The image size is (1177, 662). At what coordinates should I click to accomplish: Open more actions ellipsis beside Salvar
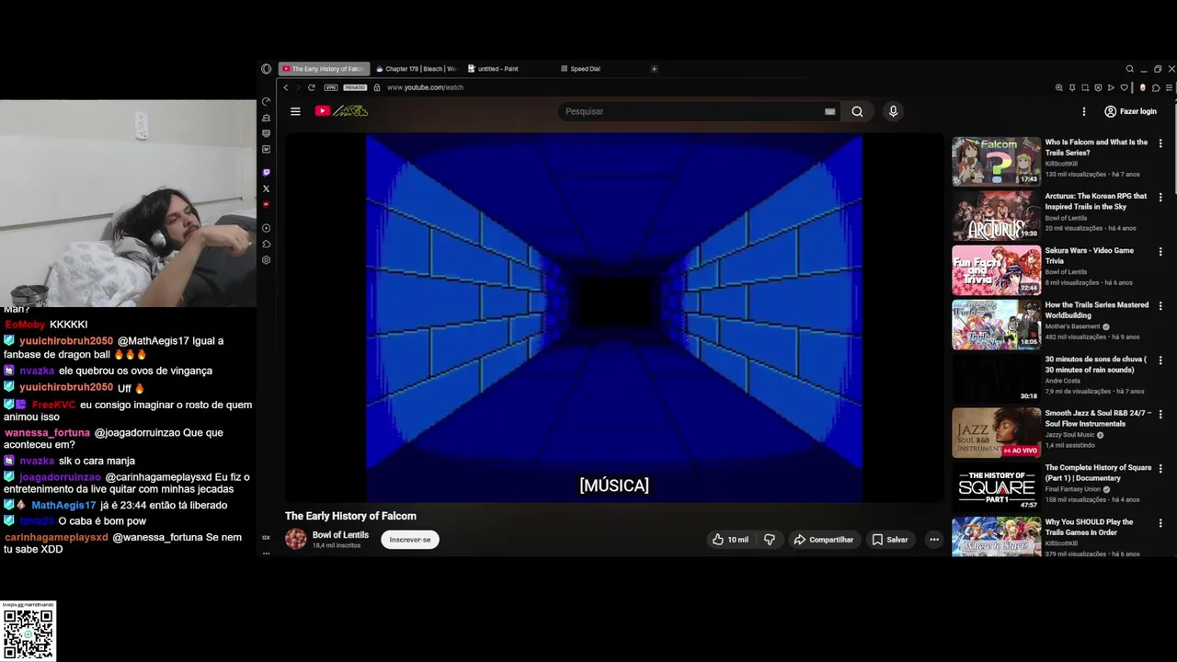[x=934, y=540]
